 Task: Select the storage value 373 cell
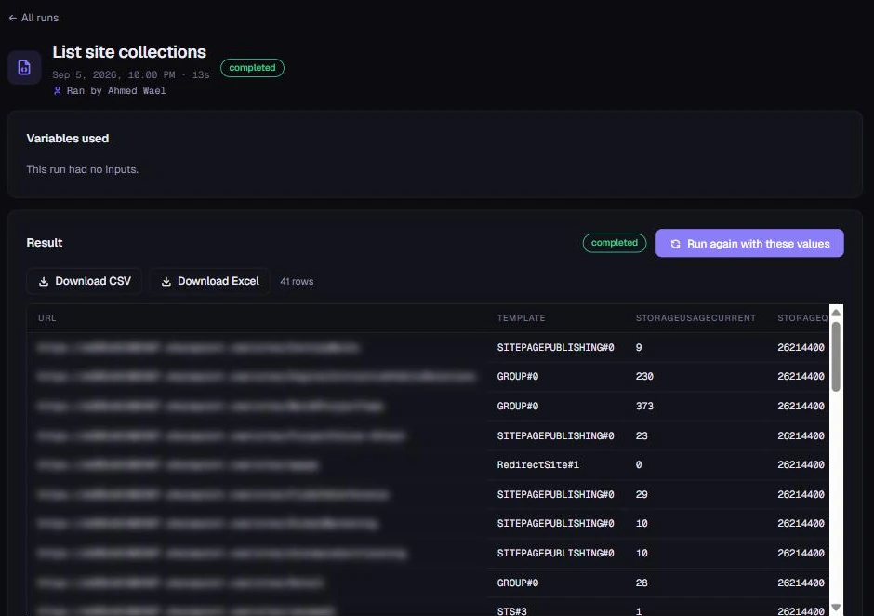point(644,407)
